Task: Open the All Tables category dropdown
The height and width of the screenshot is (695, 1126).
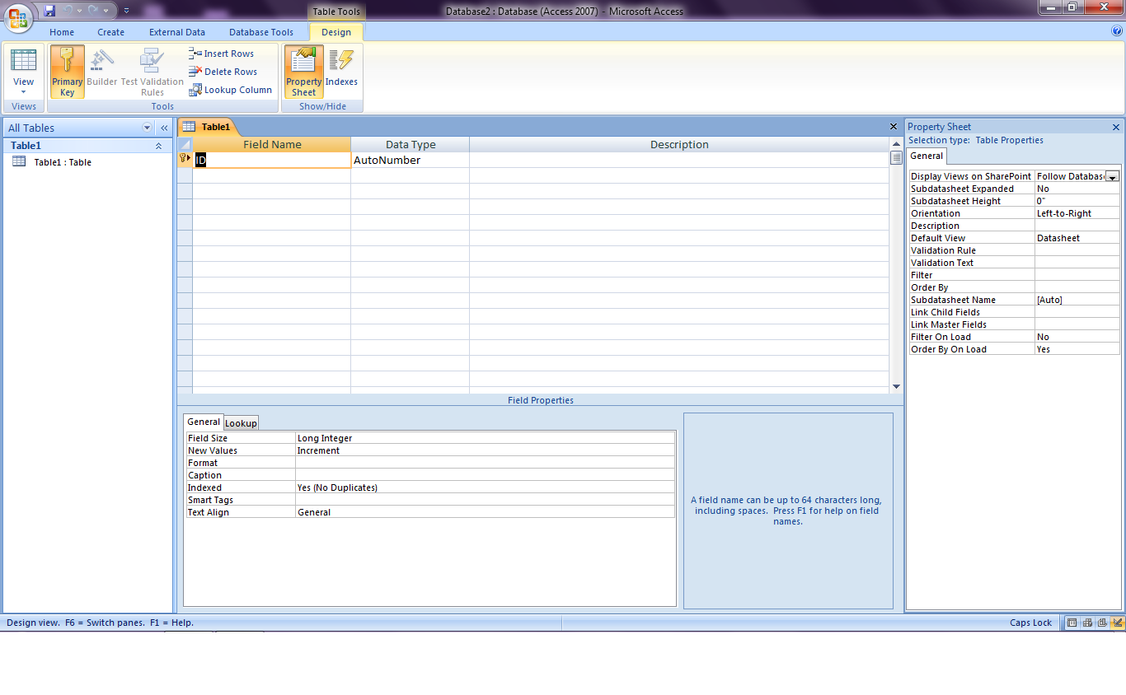Action: [146, 128]
